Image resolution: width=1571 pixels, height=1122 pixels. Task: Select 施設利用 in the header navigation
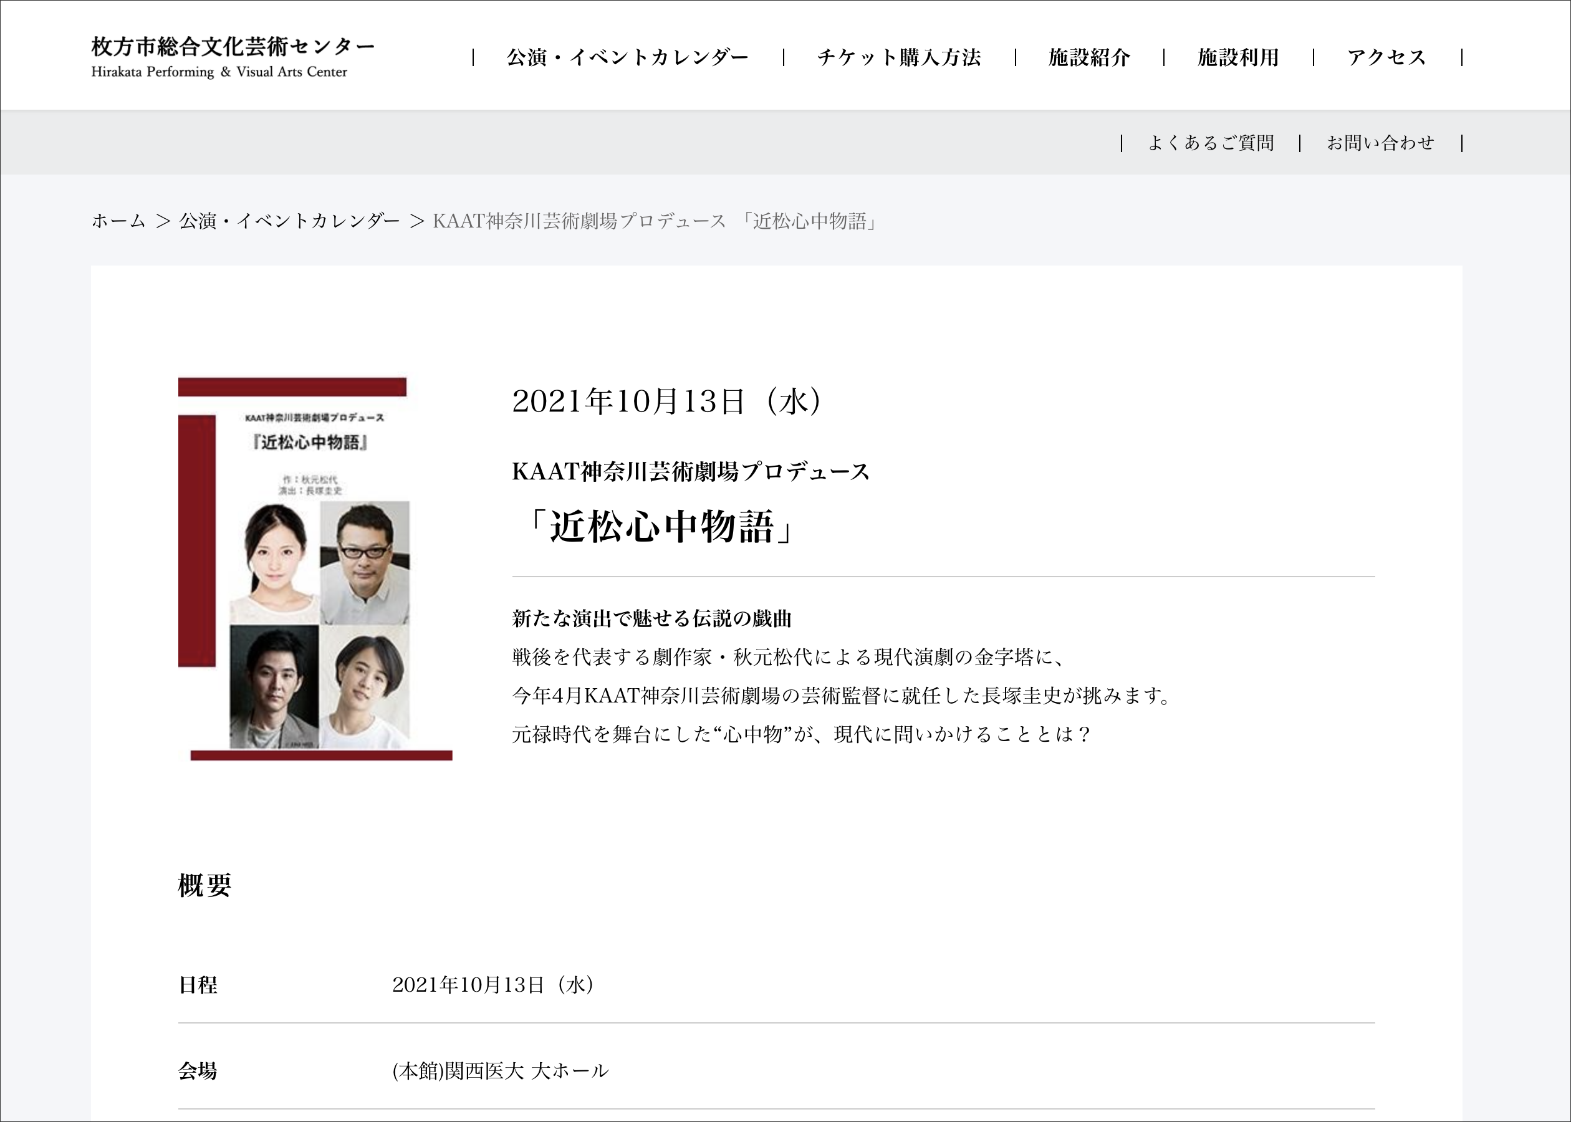point(1238,57)
